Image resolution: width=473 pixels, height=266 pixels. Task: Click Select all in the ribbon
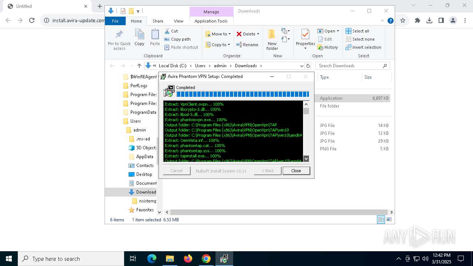[357, 31]
